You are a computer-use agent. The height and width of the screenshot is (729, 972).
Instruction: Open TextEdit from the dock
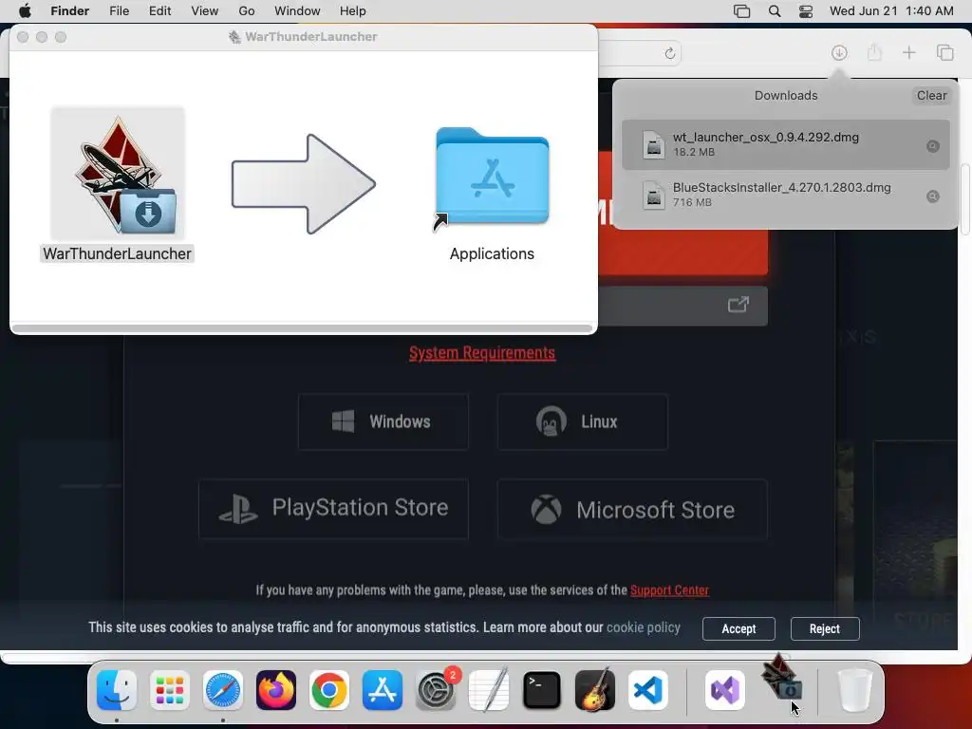(489, 690)
